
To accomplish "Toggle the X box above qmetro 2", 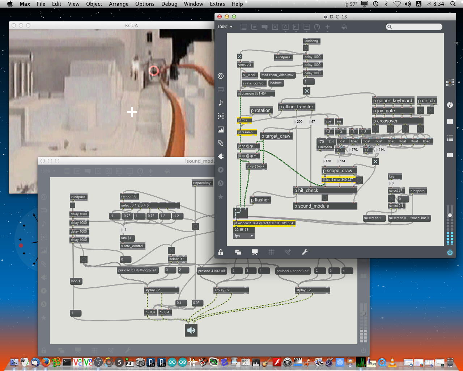I will click(239, 56).
